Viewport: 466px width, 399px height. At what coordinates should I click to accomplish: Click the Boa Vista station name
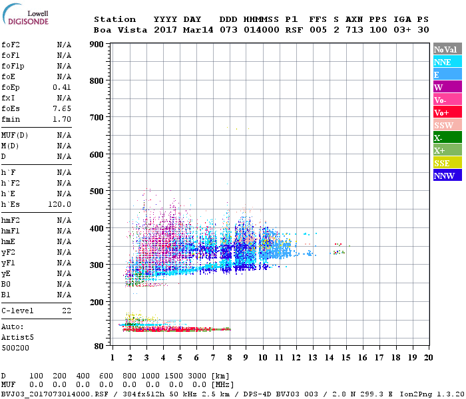120,30
